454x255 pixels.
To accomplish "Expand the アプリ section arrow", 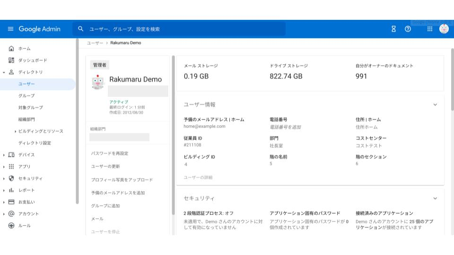I will [x=4, y=167].
